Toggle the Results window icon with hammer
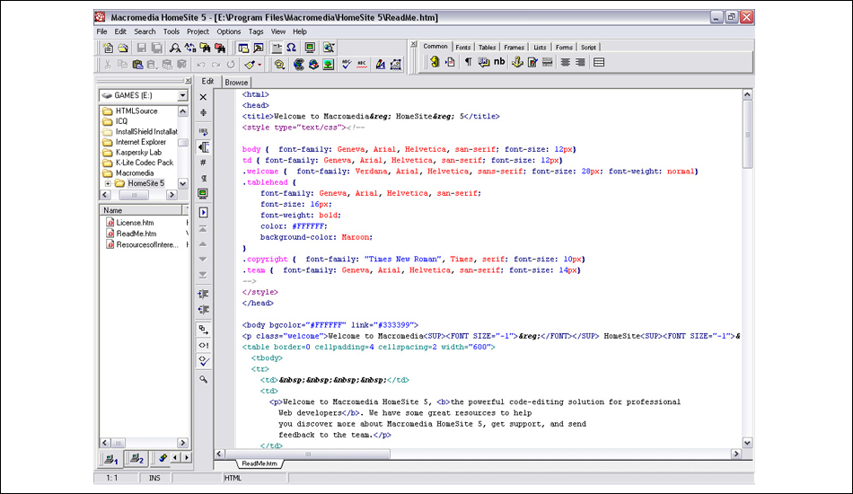 pos(259,48)
